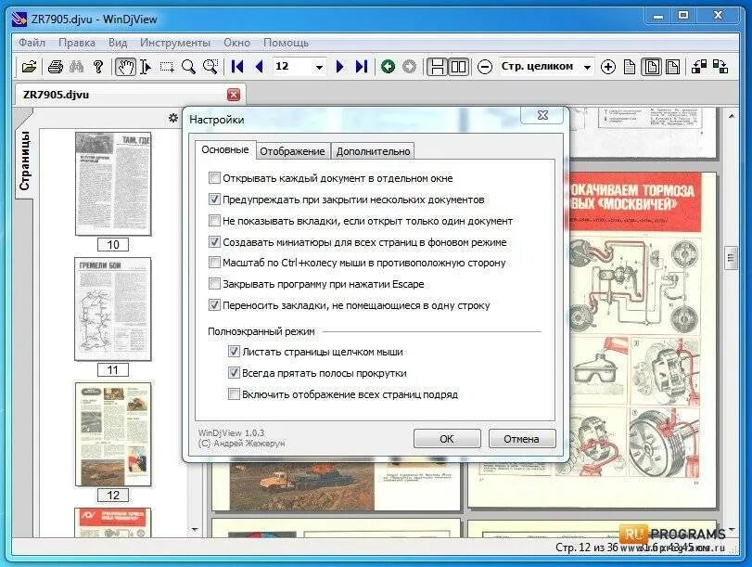This screenshot has width=752, height=567.
Task: Select page 10 thumbnail
Action: click(113, 185)
